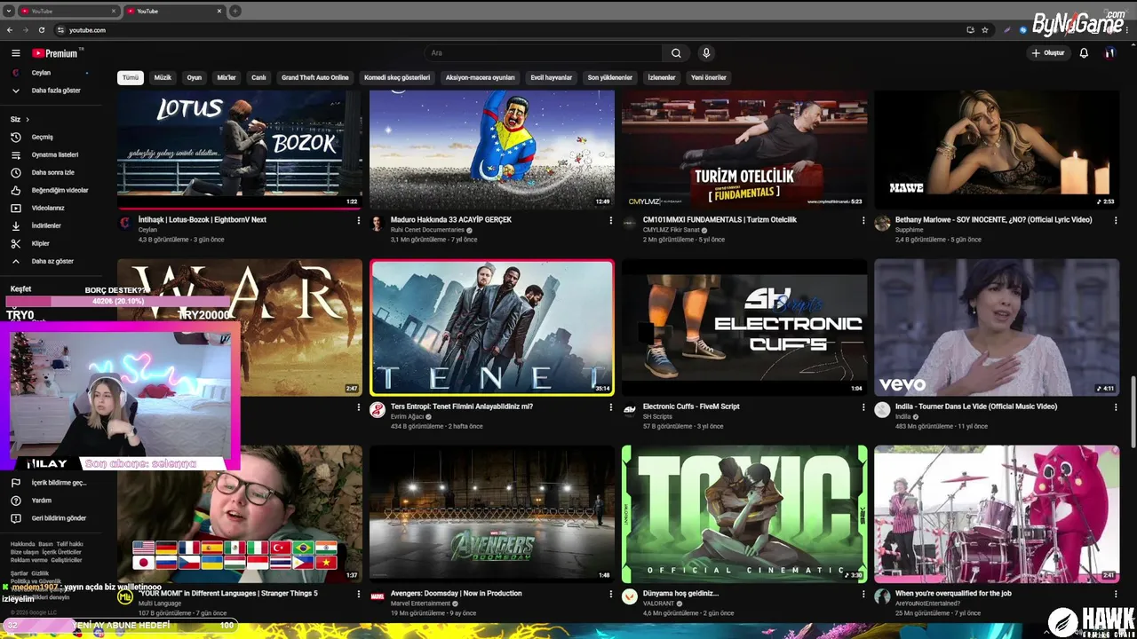
Task: Select Aksiyon-macera oyunları chip
Action: pos(480,77)
